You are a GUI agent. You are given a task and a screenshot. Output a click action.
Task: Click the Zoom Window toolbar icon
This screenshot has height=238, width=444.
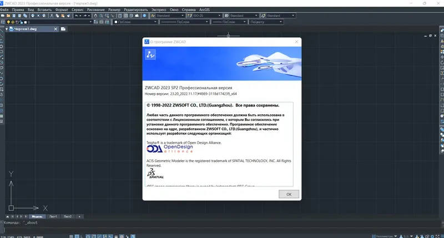107,16
